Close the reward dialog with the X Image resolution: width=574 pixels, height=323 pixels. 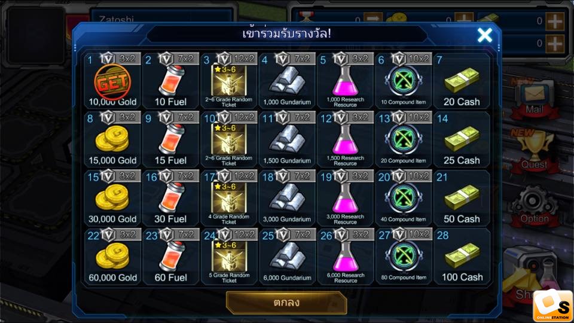point(485,35)
